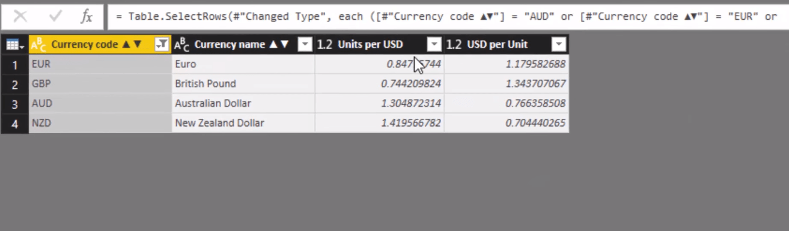Image resolution: width=789 pixels, height=231 pixels.
Task: Cancel formula edit with the X icon
Action: [x=20, y=16]
